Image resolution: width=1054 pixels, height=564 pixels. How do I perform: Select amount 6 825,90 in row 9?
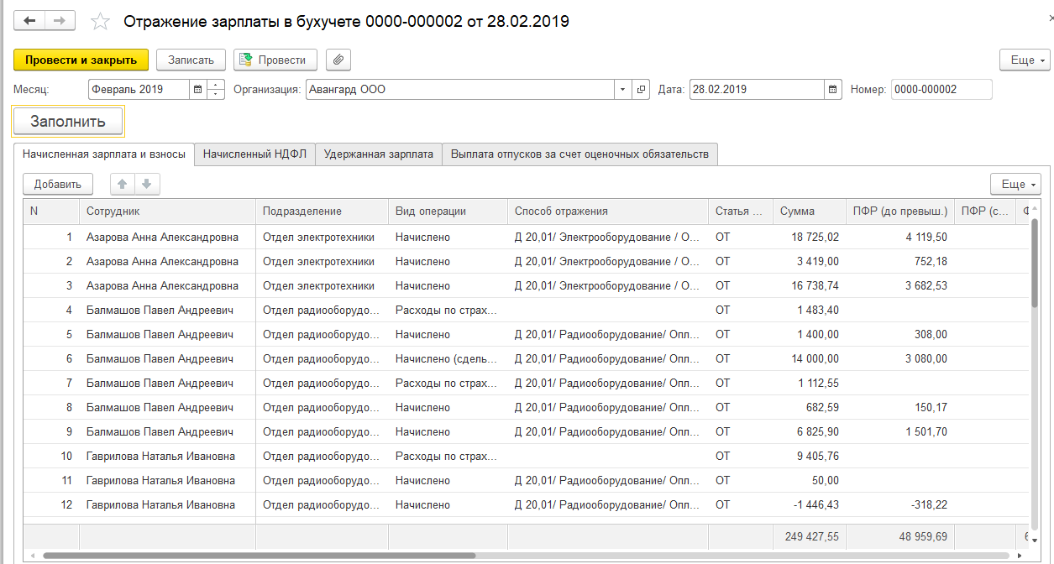818,432
